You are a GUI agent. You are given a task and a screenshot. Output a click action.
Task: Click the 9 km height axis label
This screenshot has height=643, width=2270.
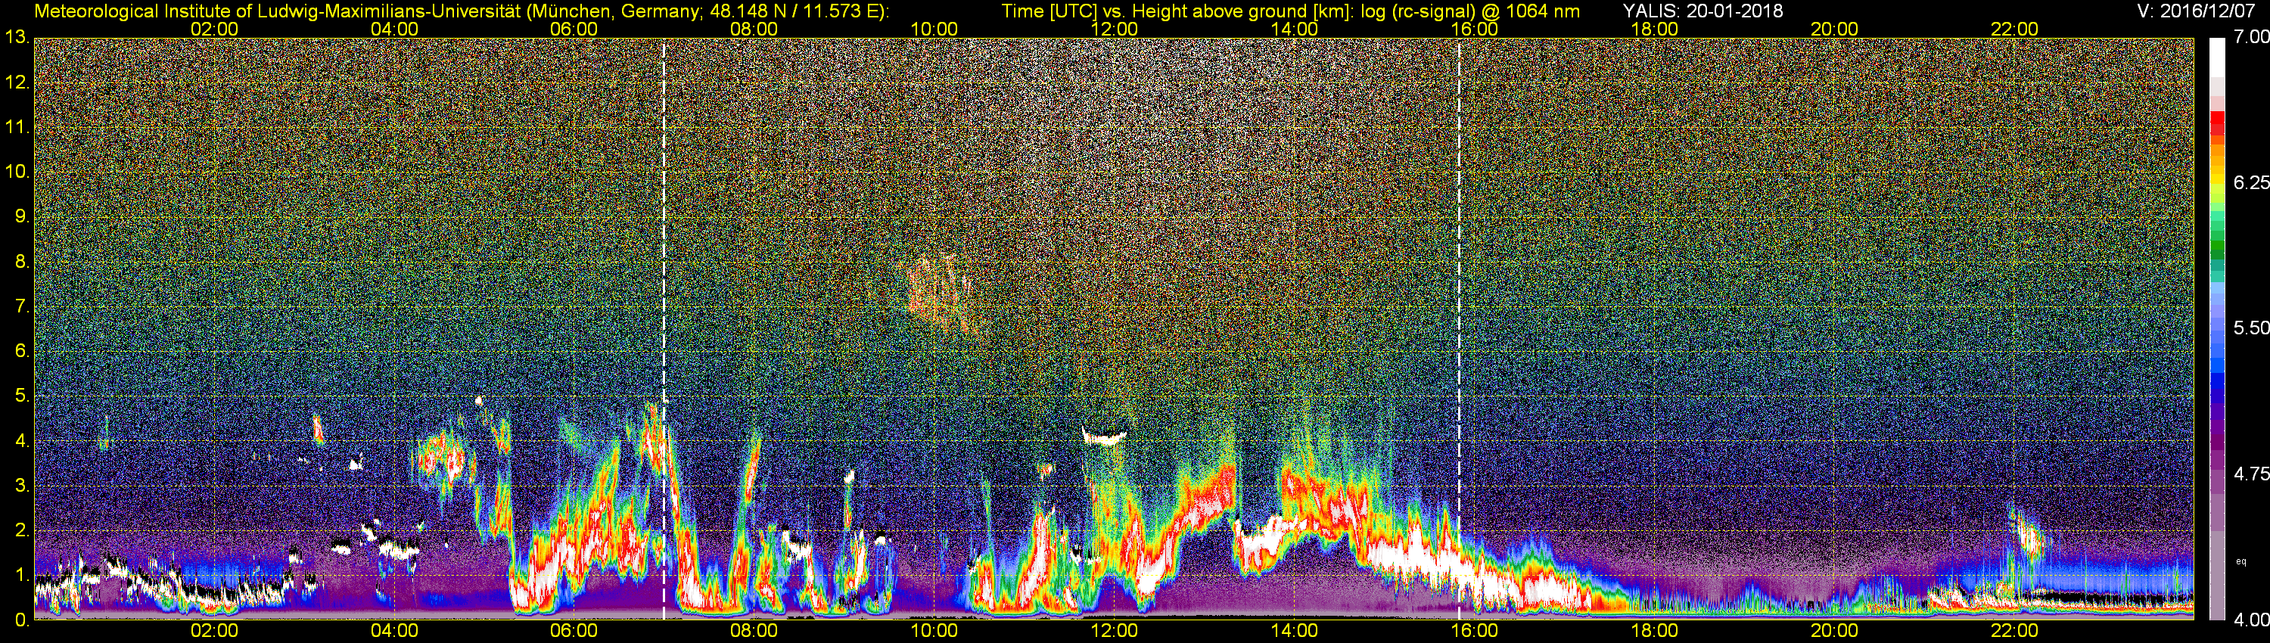21,216
